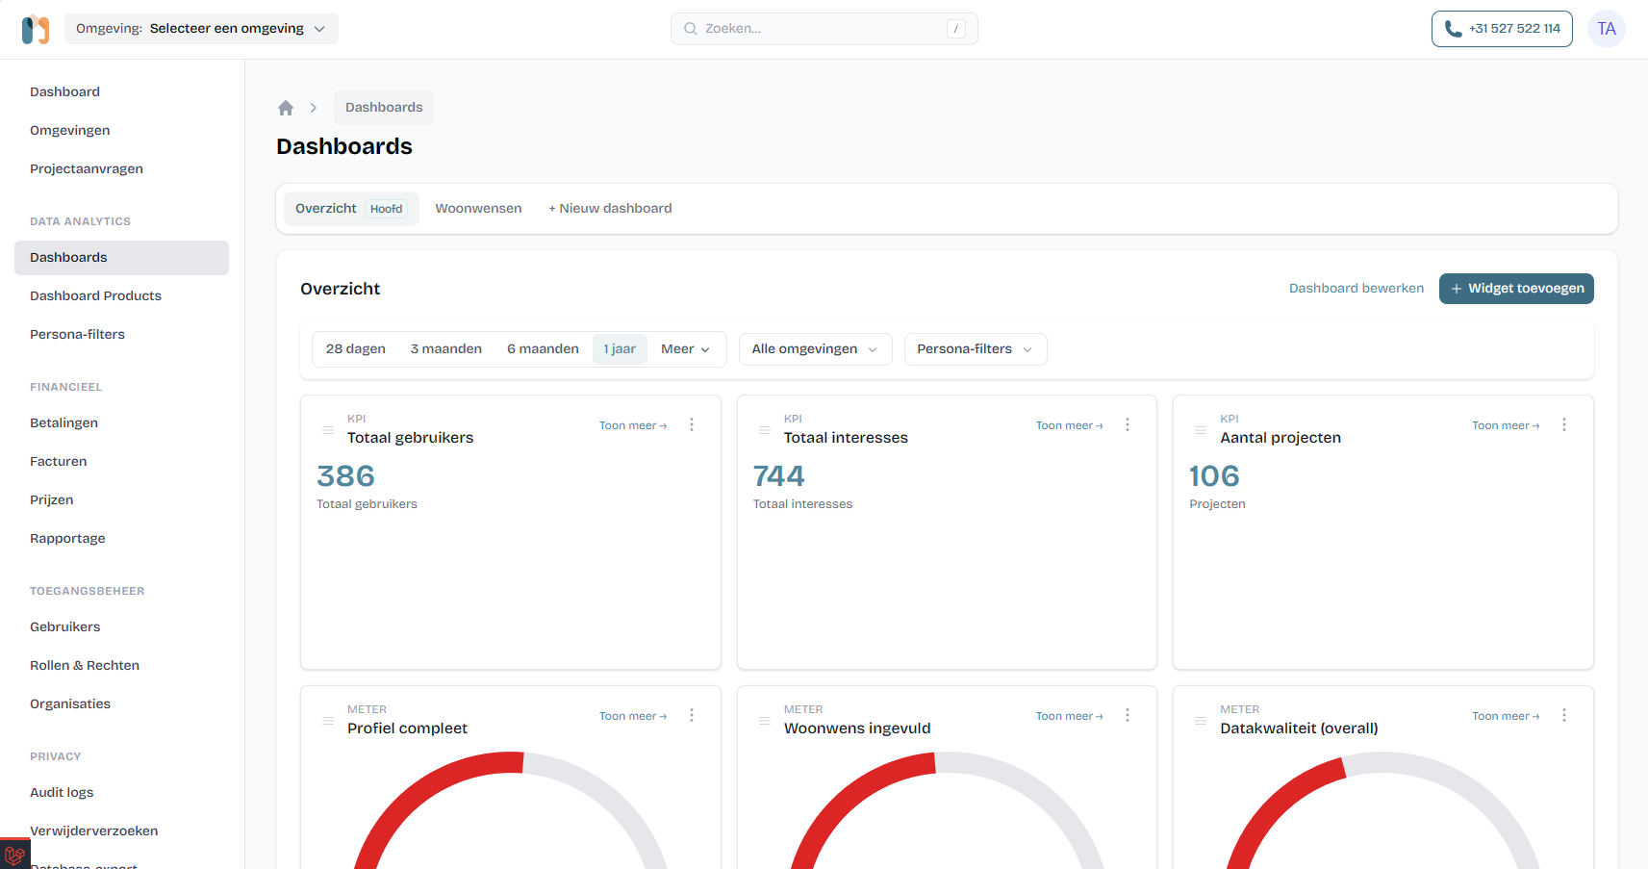The width and height of the screenshot is (1648, 869).
Task: Click Toon meer on Woonwens ingevuld
Action: click(x=1070, y=716)
